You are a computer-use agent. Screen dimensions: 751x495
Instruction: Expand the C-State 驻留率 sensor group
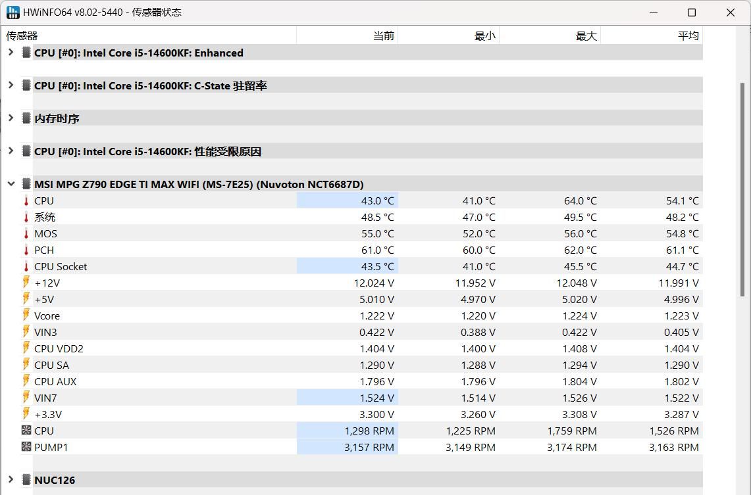[11, 85]
